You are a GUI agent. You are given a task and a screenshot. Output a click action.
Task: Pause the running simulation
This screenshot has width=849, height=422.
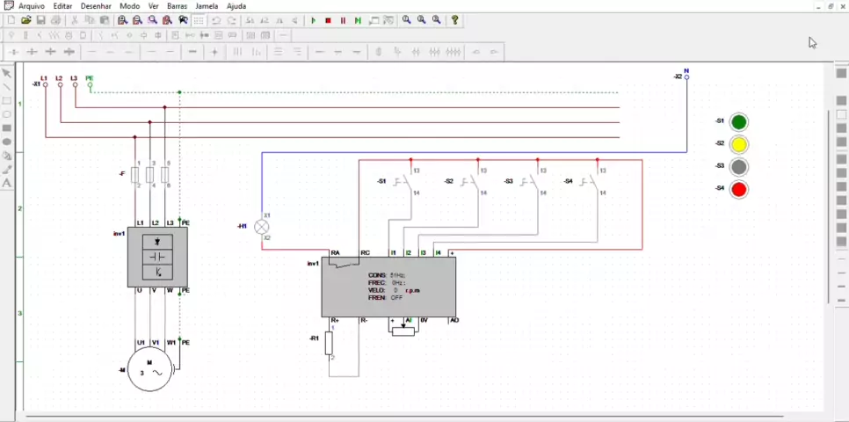click(343, 20)
